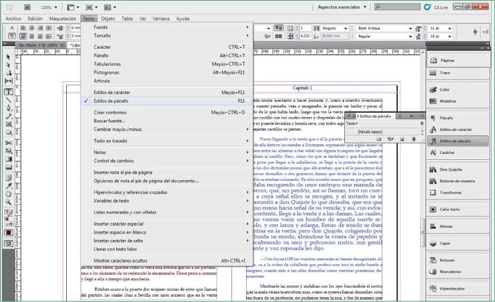Image resolution: width=495 pixels, height=302 pixels.
Task: Expand the Fuente submenu
Action: coord(100,27)
